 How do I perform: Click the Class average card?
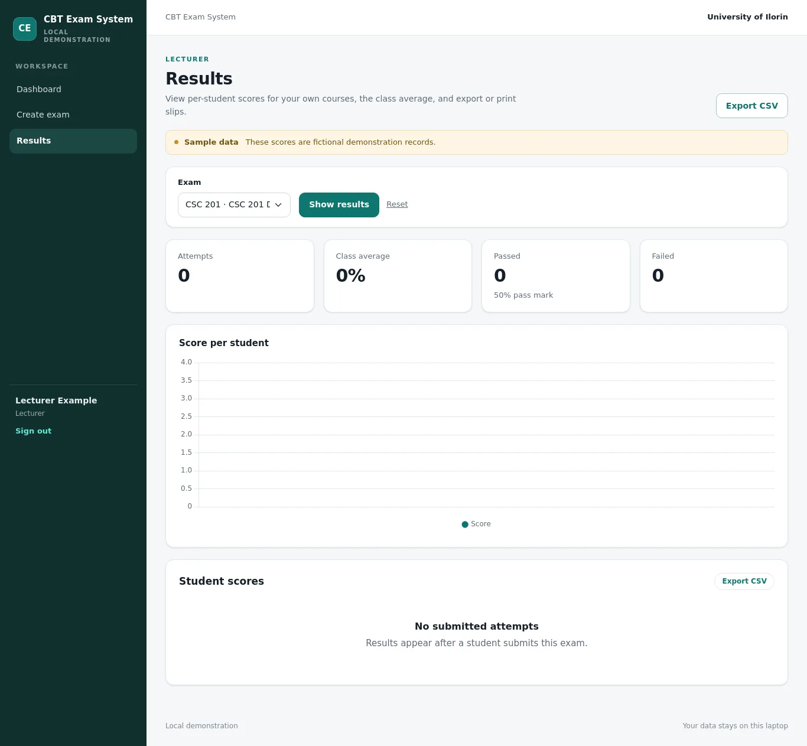(x=398, y=276)
